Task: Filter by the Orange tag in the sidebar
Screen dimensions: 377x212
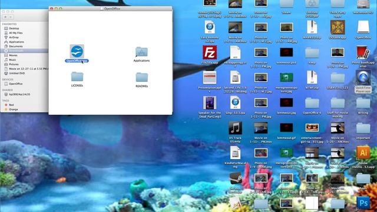Action: 14,110
